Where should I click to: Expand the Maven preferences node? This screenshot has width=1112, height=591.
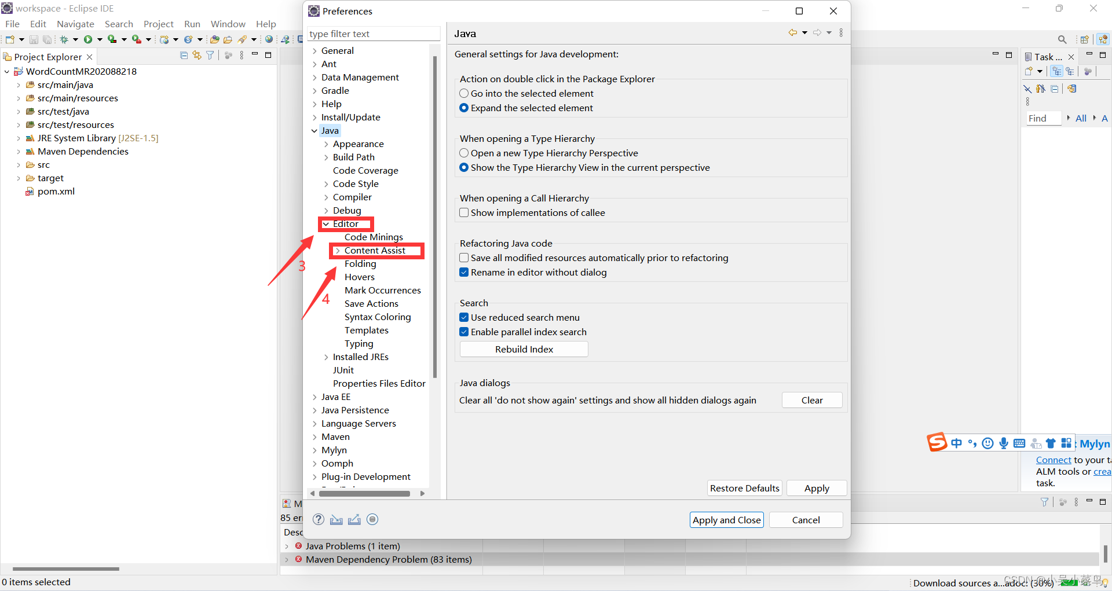click(x=314, y=436)
